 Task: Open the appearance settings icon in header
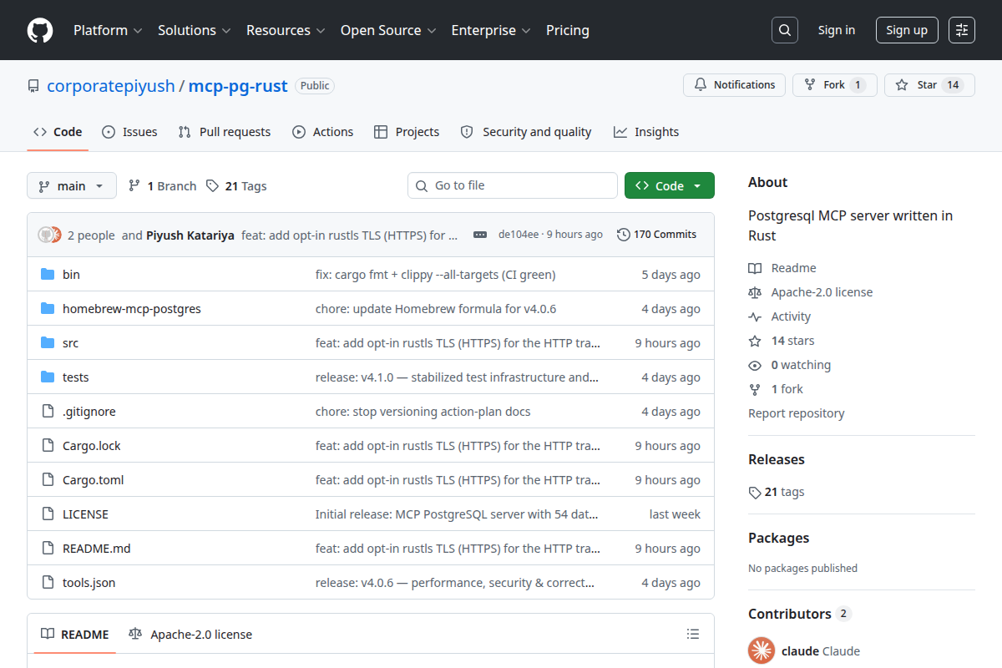coord(962,30)
